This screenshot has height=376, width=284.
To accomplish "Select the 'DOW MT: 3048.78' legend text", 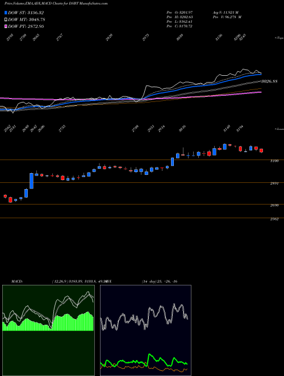I will pyautogui.click(x=27, y=20).
